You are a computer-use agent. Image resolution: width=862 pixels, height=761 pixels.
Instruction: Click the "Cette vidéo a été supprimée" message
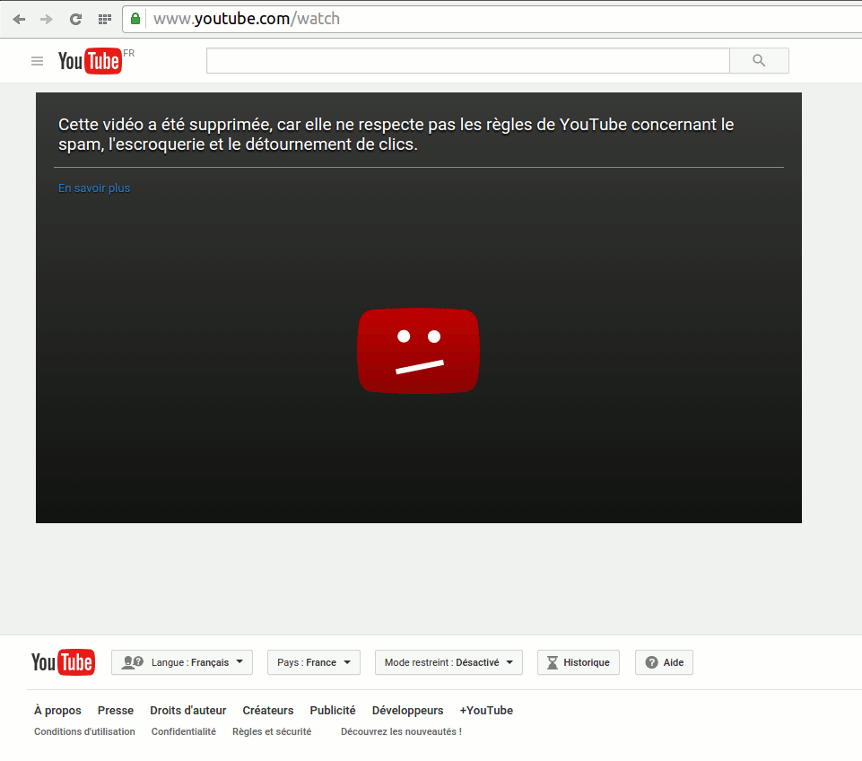click(396, 135)
